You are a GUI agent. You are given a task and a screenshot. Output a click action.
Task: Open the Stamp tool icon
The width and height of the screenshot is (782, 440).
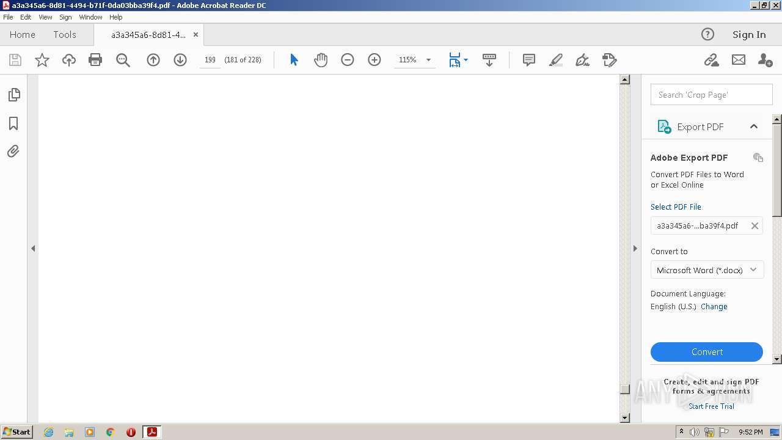point(610,60)
